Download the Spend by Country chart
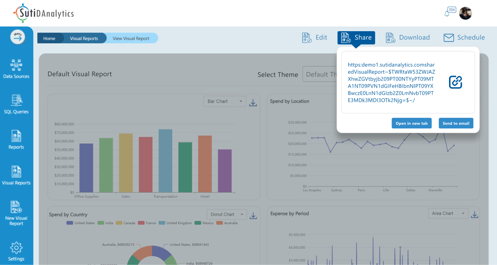497x265 pixels. pos(253,216)
